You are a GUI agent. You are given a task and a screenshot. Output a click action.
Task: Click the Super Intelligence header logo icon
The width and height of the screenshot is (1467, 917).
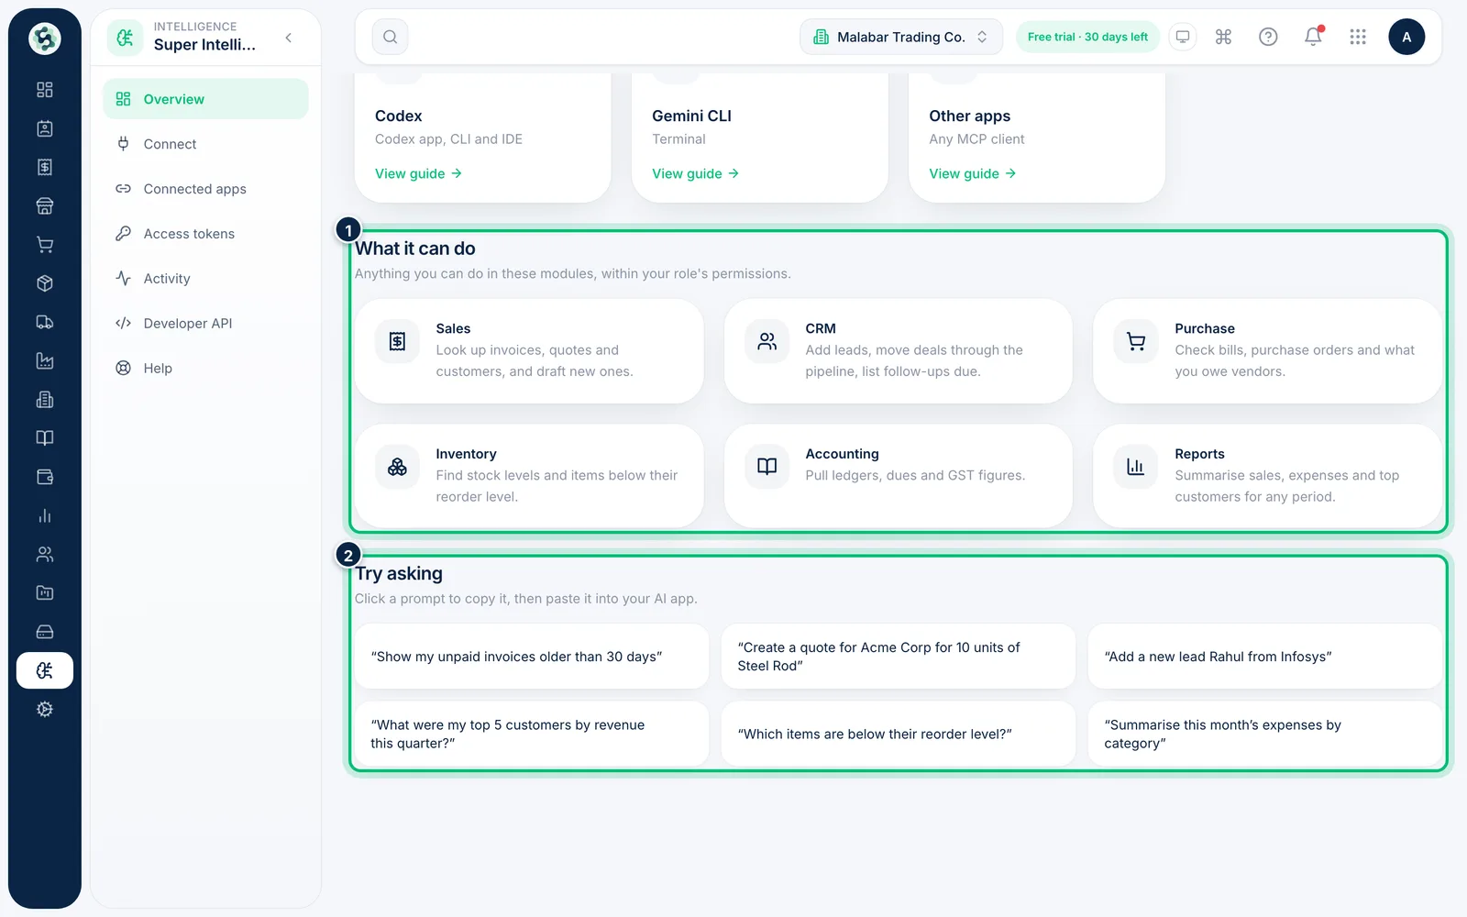coord(125,38)
